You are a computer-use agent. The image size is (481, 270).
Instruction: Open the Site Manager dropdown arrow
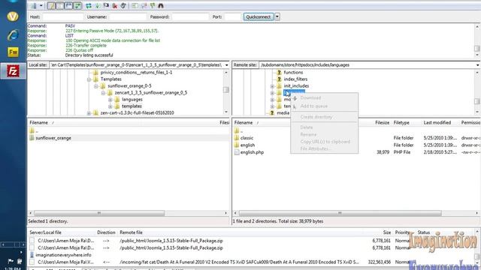41,5
